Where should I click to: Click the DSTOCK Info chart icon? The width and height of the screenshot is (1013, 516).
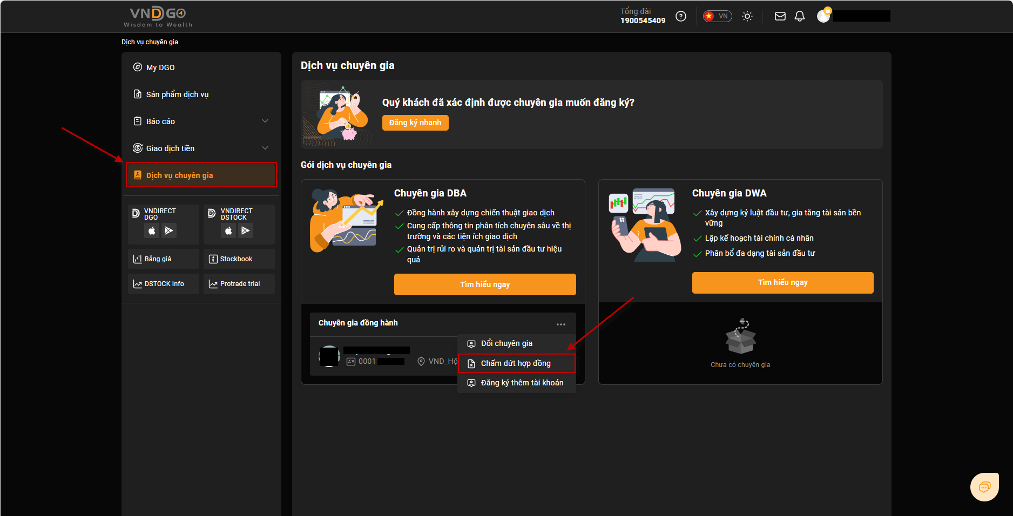coord(138,284)
